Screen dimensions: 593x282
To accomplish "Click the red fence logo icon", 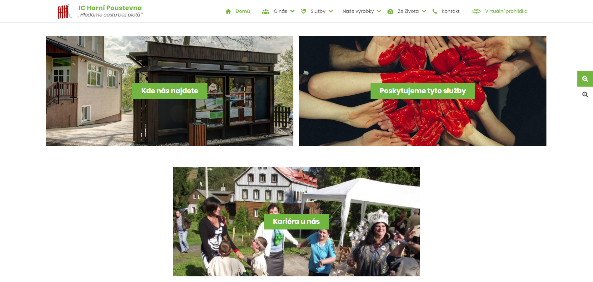I will pos(64,12).
